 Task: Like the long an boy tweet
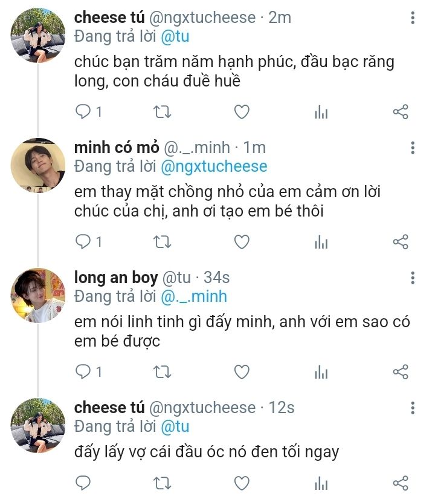tap(242, 371)
